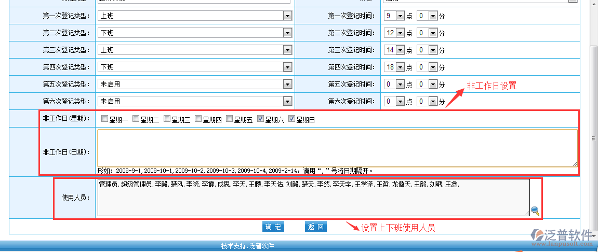
Task: Open 第四次登记时间 minute dropdown
Action: (x=427, y=67)
